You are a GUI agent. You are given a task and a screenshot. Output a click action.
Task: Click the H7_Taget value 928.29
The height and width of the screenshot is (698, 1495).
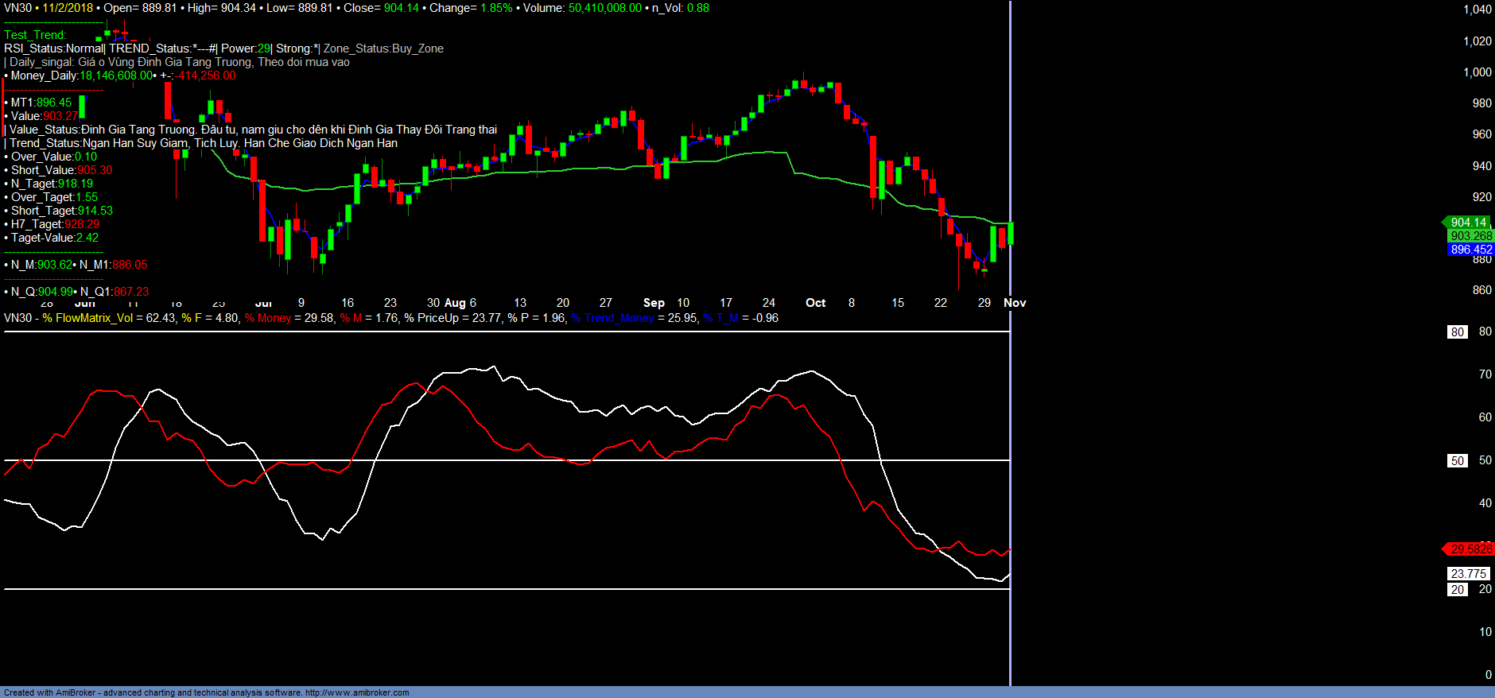pyautogui.click(x=82, y=224)
